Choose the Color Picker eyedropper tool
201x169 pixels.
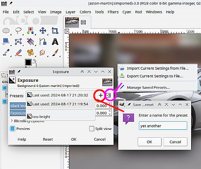[6, 52]
